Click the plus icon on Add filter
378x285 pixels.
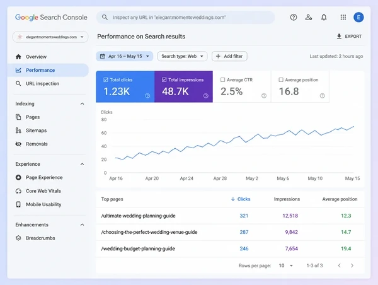coord(218,56)
